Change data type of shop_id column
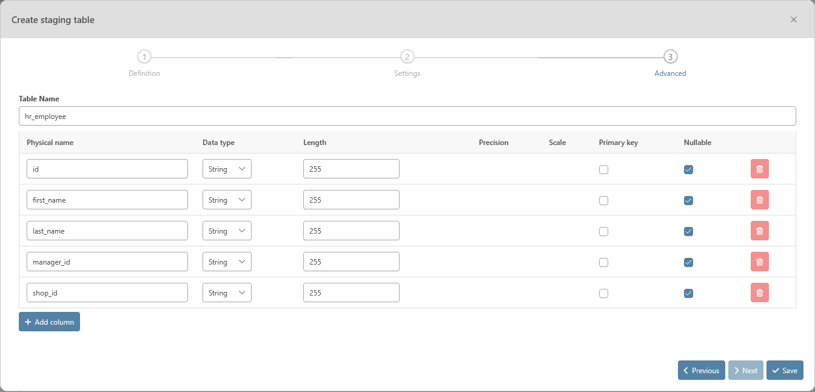 tap(227, 293)
